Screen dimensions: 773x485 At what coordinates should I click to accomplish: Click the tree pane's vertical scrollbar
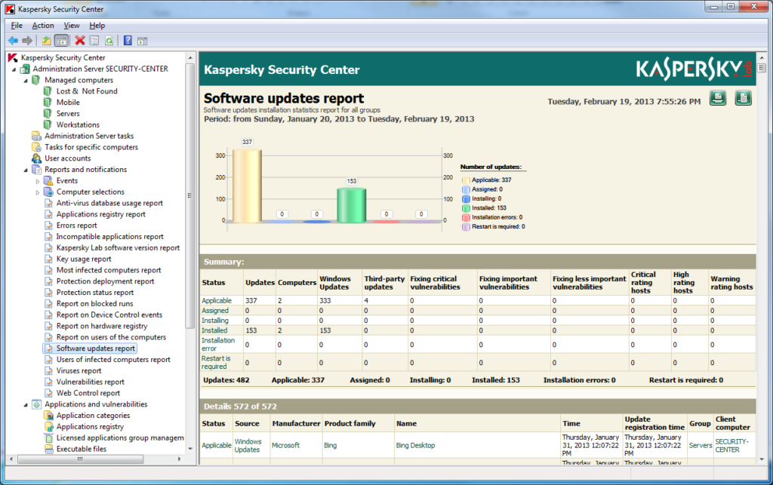click(x=189, y=196)
